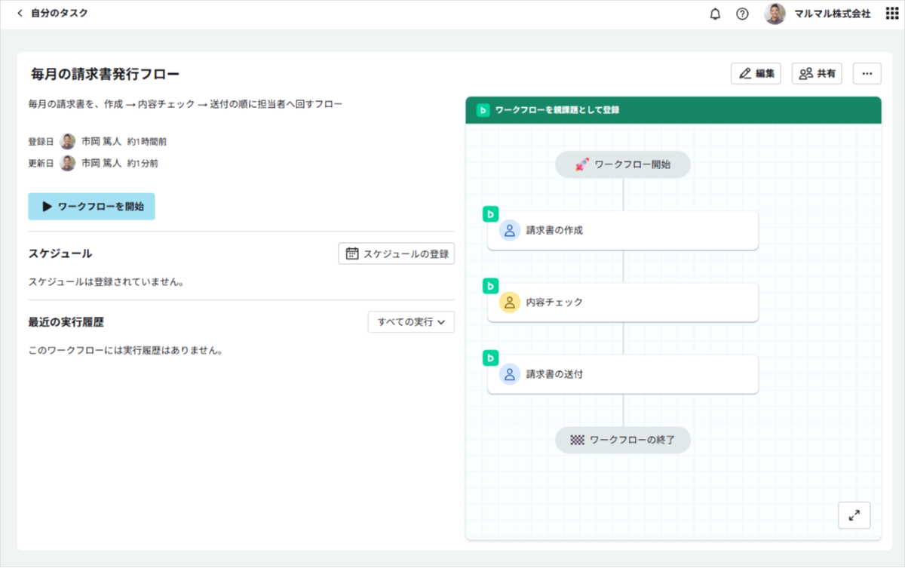Click スケジュールの登録 button
This screenshot has width=905, height=568.
(x=397, y=253)
